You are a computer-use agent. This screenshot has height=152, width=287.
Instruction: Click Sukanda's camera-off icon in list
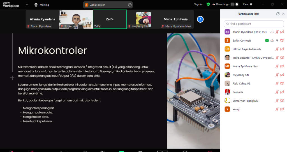(282, 92)
